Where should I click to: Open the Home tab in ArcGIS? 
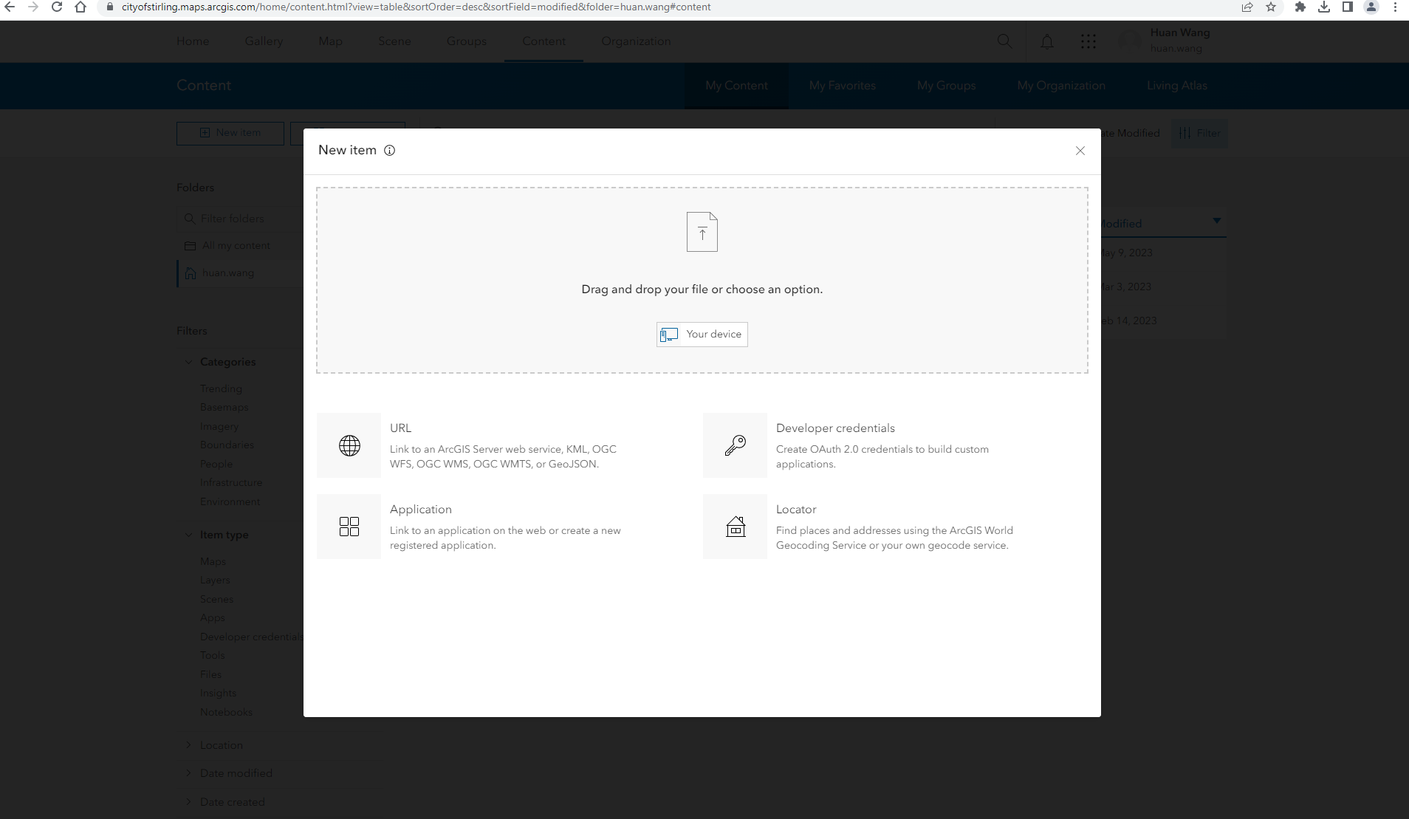pos(193,41)
